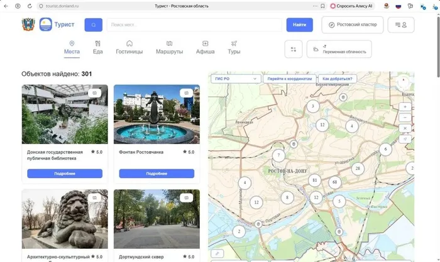Click the Турист site logo
This screenshot has width=440, height=262.
(x=57, y=24)
